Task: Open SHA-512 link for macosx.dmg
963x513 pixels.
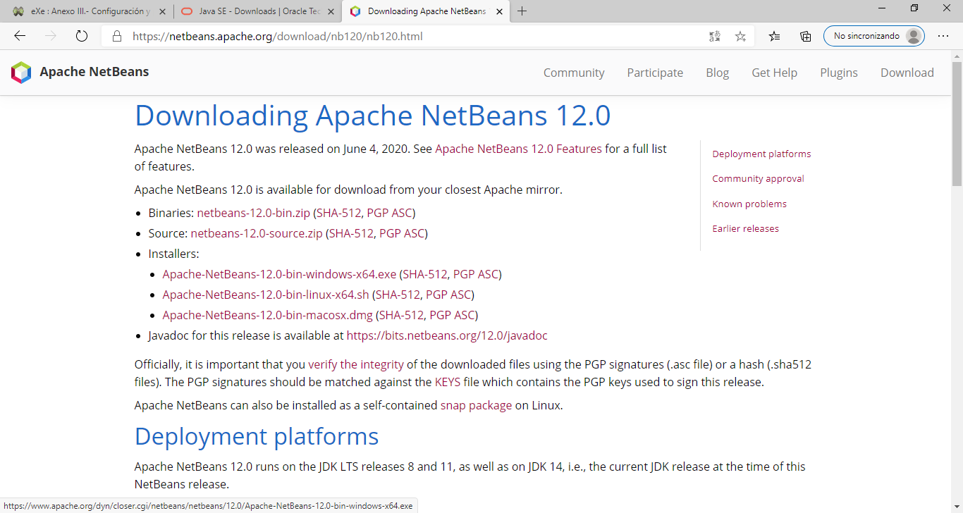Action: (x=401, y=315)
